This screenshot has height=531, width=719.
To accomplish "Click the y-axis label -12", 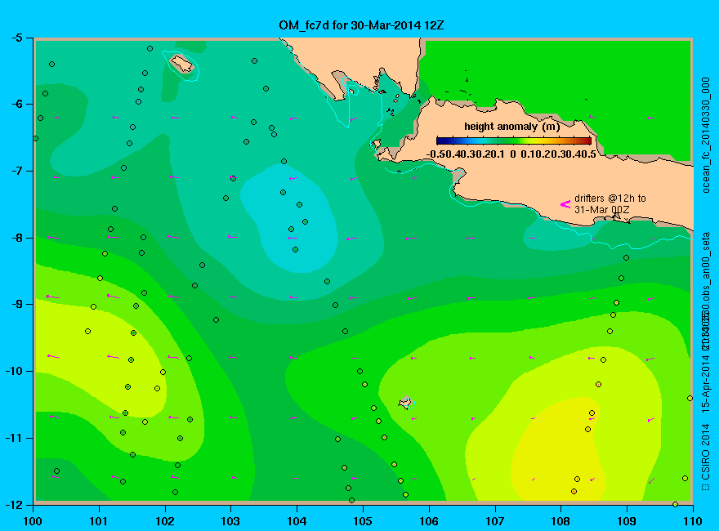I will click(x=14, y=504).
